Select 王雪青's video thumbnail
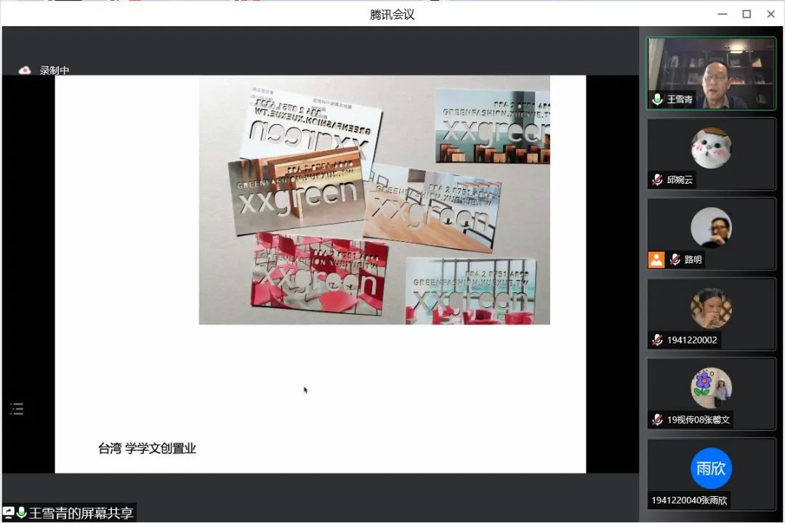Viewport: 785px width, 523px height. pos(711,73)
